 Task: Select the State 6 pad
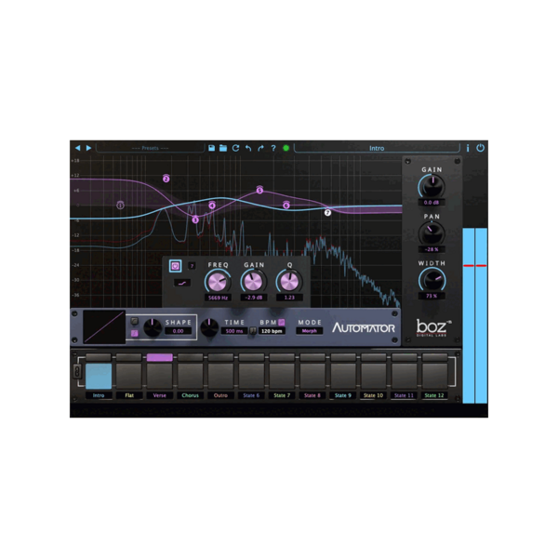pos(251,376)
